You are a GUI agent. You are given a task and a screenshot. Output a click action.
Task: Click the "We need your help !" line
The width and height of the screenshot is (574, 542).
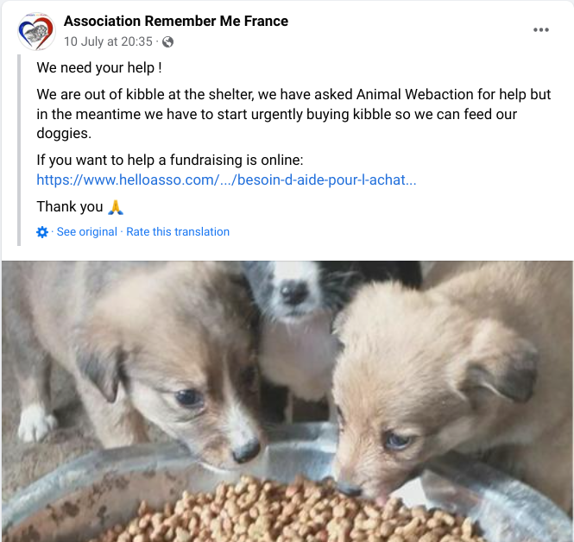99,67
